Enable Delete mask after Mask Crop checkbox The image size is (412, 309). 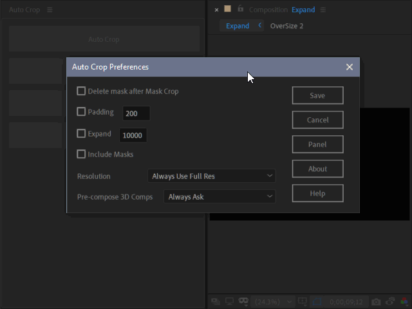(x=81, y=91)
